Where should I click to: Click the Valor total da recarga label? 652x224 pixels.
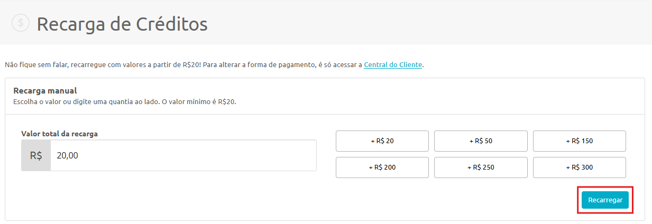pyautogui.click(x=59, y=134)
